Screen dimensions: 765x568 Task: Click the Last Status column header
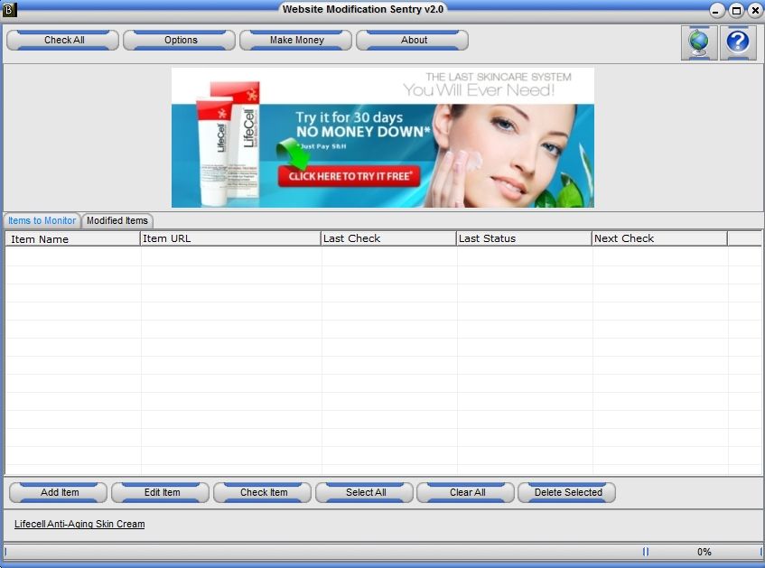pyautogui.click(x=524, y=238)
